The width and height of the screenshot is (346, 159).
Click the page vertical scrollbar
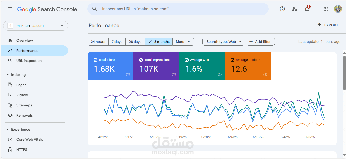(x=344, y=73)
